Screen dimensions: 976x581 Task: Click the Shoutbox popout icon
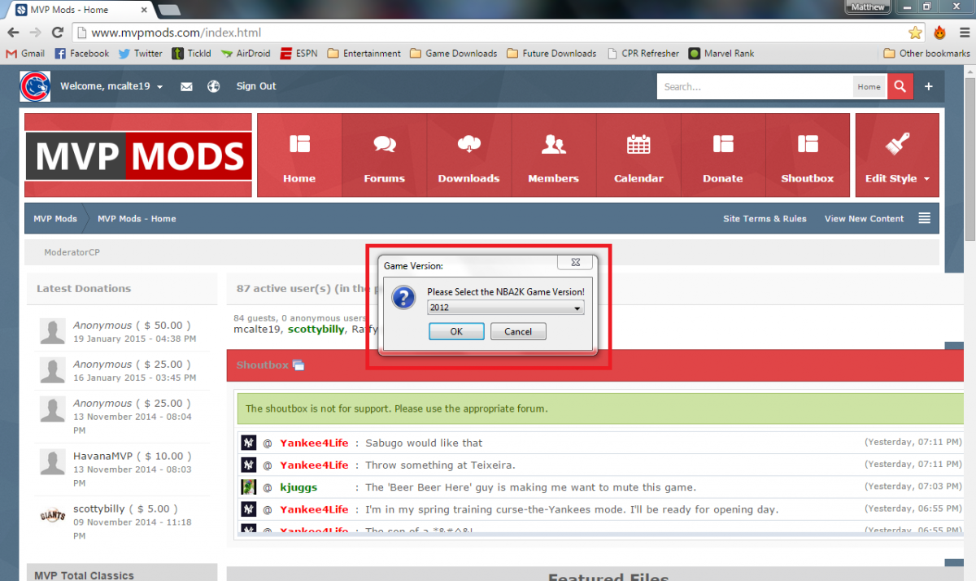[298, 365]
